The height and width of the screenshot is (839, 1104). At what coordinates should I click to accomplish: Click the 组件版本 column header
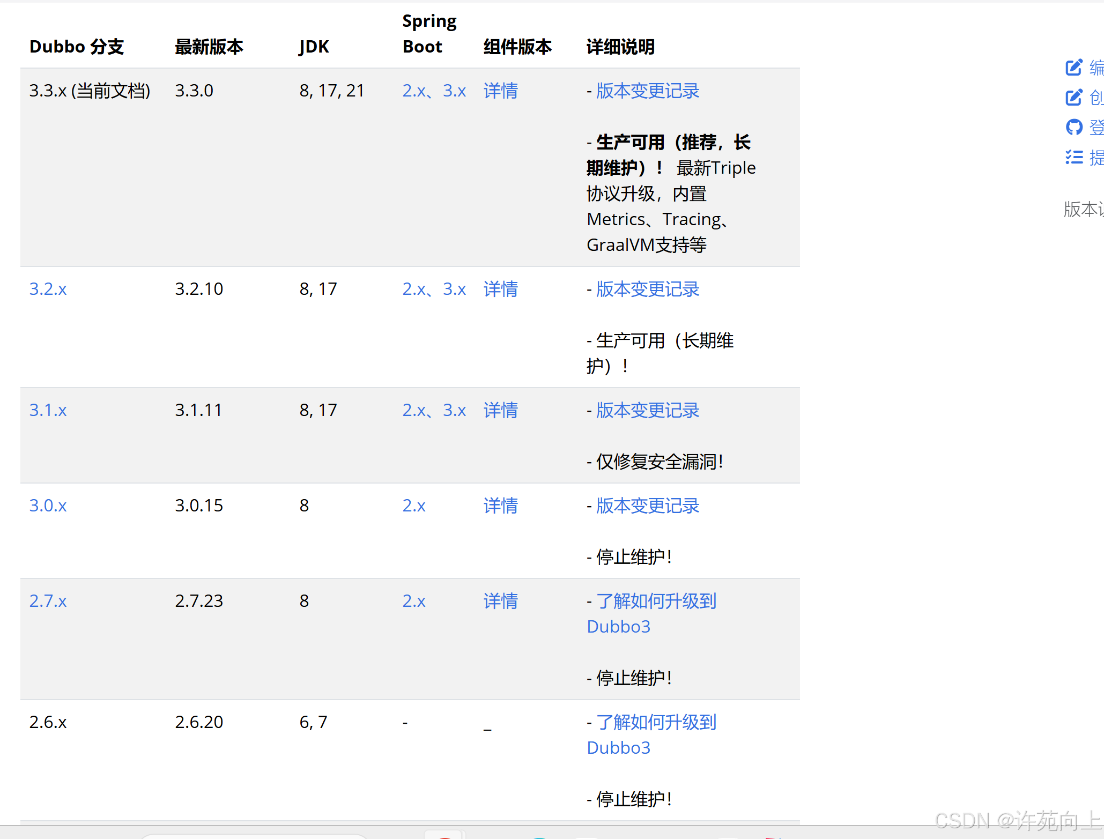(x=517, y=47)
